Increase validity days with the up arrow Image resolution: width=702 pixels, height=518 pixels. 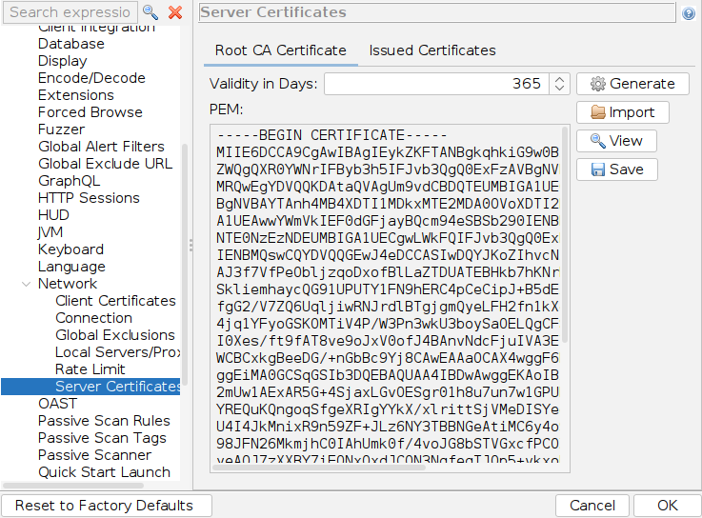pos(560,79)
